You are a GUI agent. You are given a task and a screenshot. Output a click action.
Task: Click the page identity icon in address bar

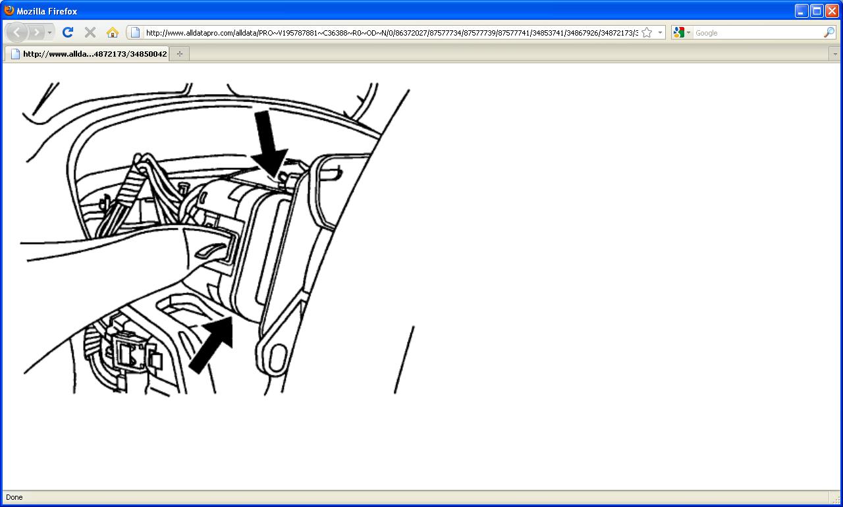(135, 32)
